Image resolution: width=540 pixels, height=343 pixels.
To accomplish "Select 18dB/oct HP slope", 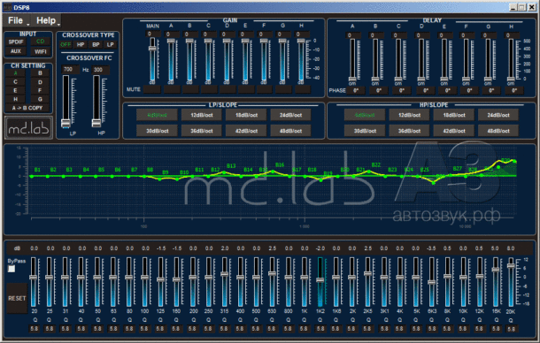I will (454, 115).
